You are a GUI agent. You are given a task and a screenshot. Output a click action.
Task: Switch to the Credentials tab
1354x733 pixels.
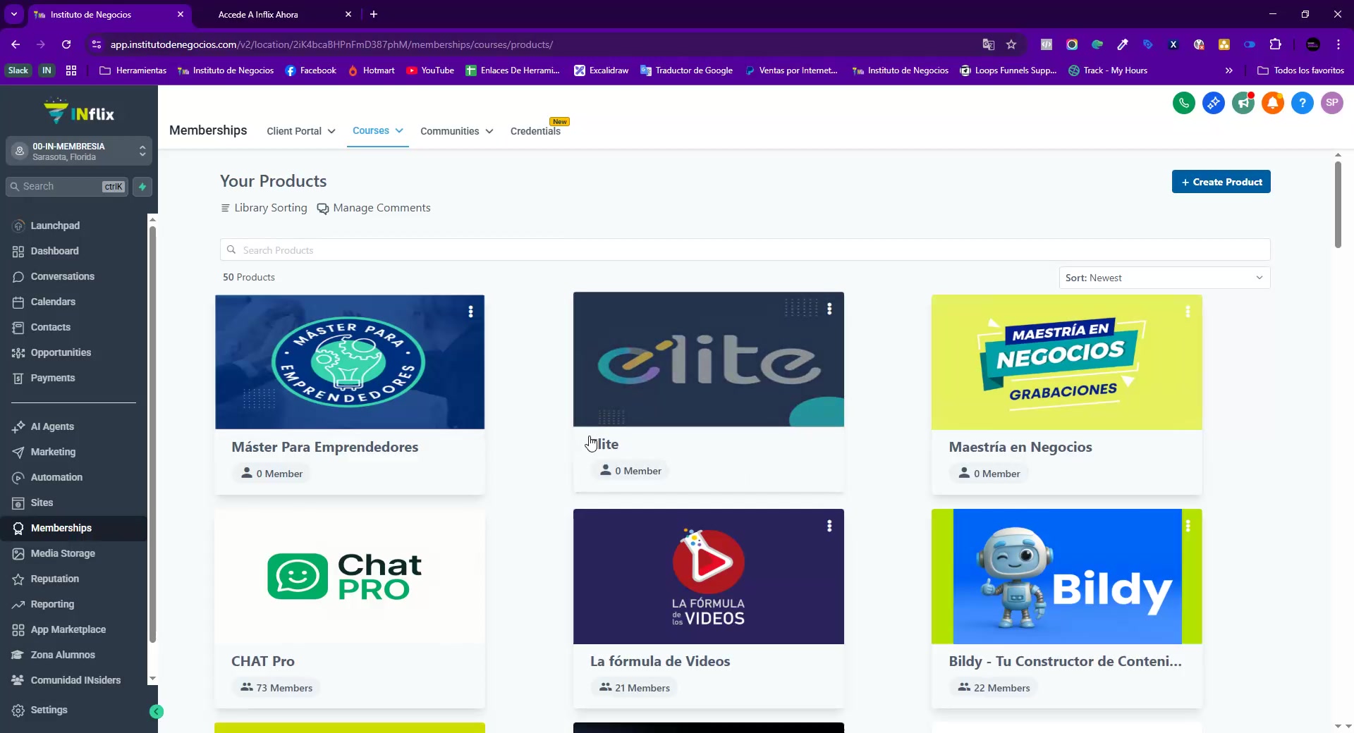tap(535, 131)
